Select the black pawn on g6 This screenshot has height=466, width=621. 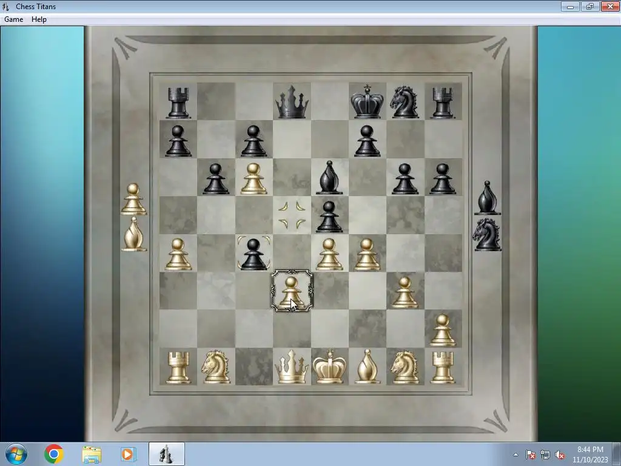pyautogui.click(x=404, y=179)
